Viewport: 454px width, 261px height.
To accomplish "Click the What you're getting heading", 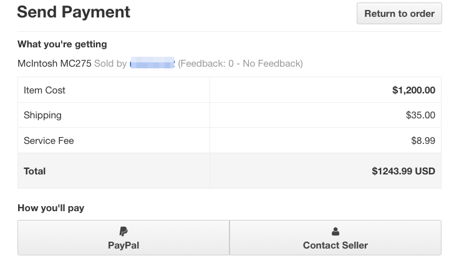I will pyautogui.click(x=62, y=44).
